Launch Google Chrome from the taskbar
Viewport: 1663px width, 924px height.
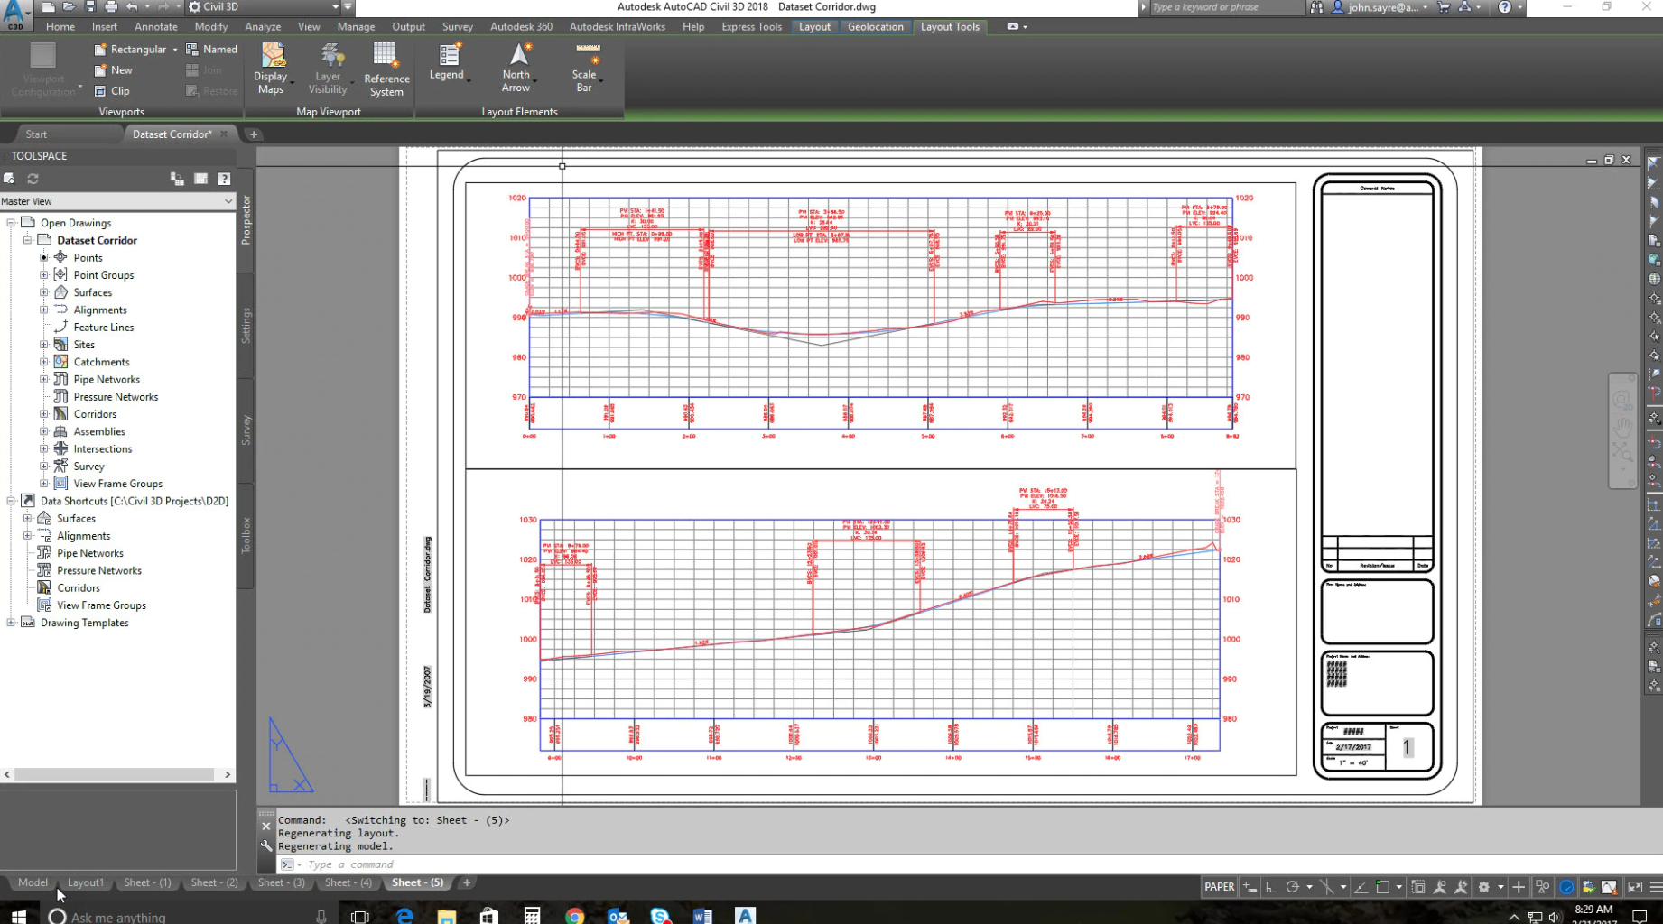click(x=575, y=916)
